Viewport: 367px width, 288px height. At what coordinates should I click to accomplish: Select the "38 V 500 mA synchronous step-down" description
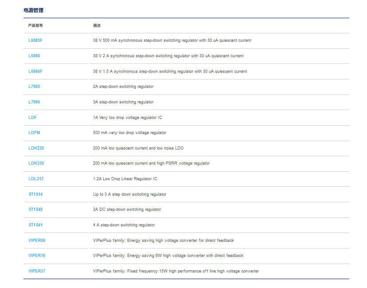(x=172, y=40)
